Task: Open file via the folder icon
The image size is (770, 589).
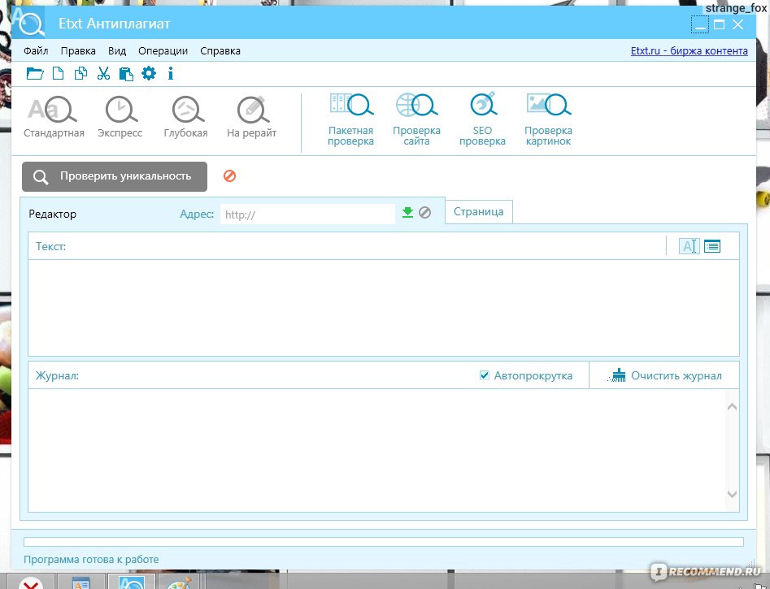Action: point(35,74)
